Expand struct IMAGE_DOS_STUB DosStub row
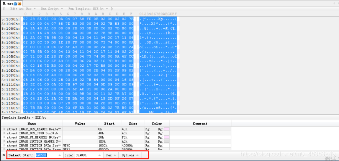The width and height of the screenshot is (339, 161). (x=5, y=133)
